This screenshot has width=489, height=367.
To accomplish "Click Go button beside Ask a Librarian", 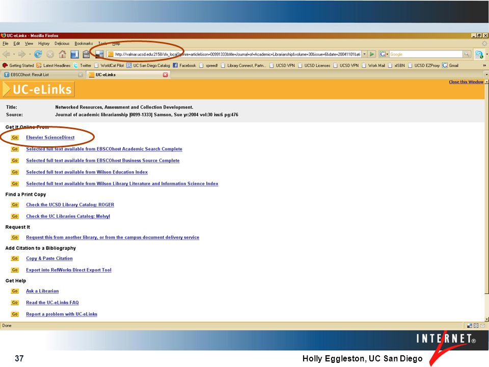I will coord(15,291).
